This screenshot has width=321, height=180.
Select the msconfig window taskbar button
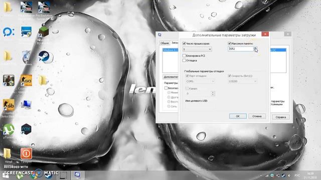(78, 175)
